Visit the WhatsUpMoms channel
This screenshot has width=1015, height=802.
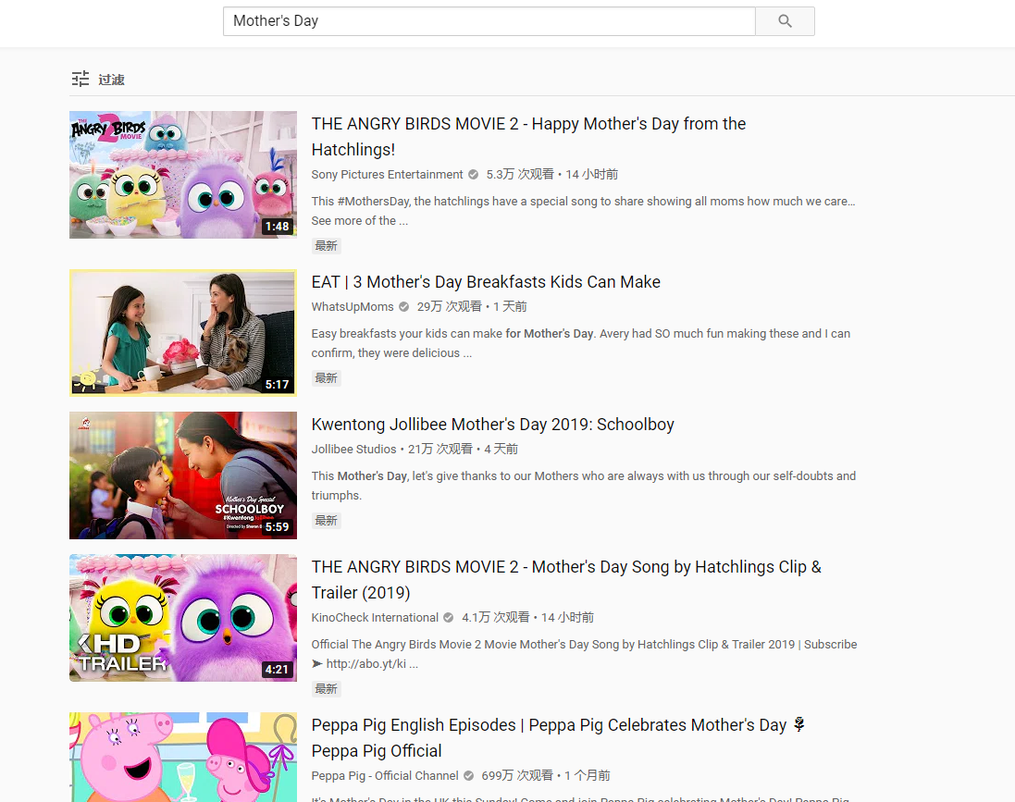tap(353, 307)
